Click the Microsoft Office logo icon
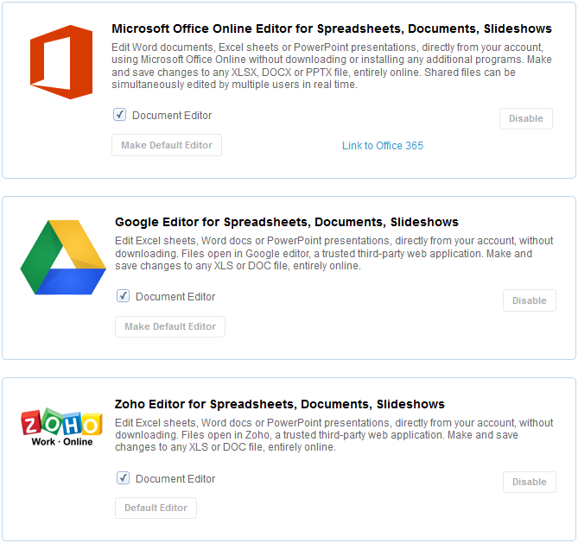Image resolution: width=578 pixels, height=543 pixels. coord(61,62)
